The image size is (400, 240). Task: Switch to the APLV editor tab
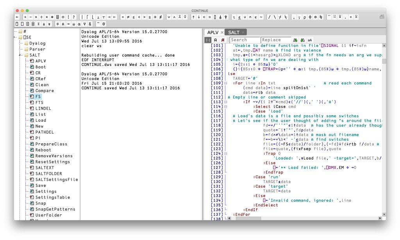point(213,32)
